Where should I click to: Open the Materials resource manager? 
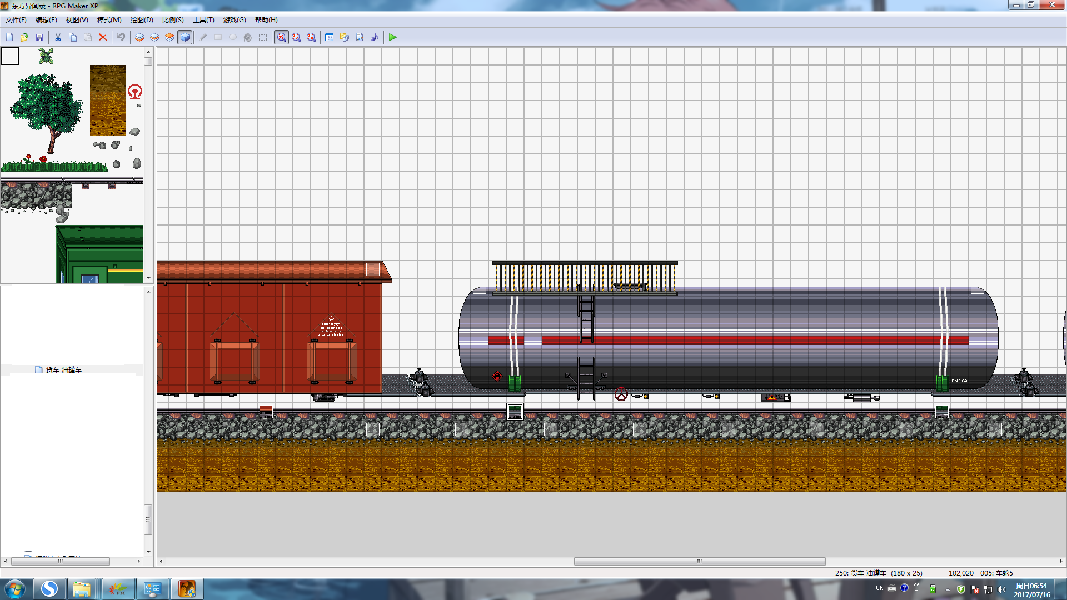(x=345, y=37)
